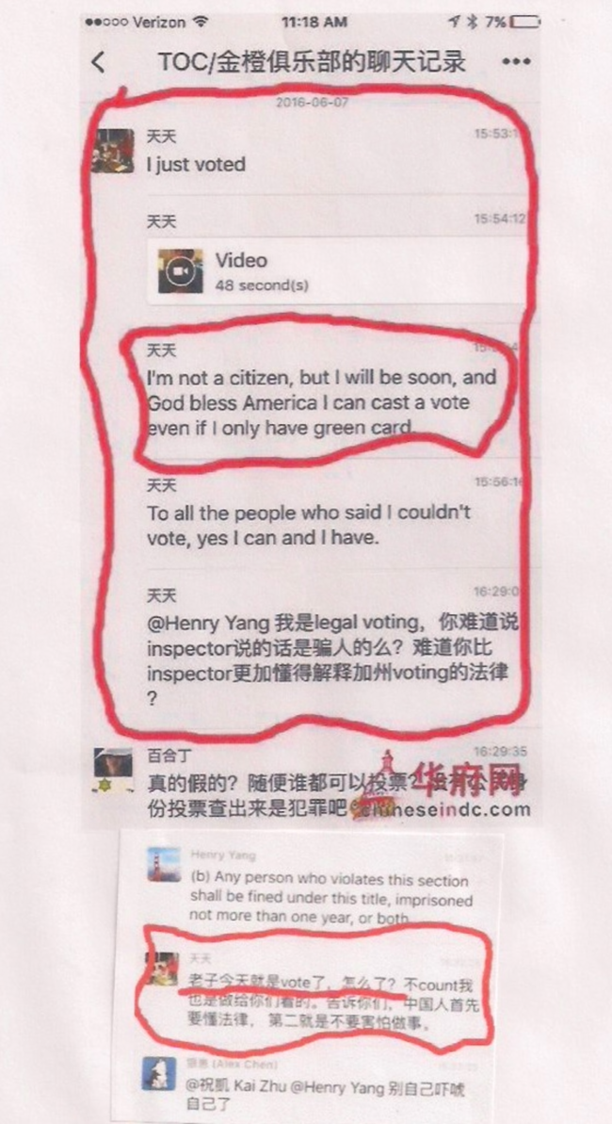This screenshot has width=612, height=1124.
Task: Select the 'I just voted' message
Action: coord(196,164)
